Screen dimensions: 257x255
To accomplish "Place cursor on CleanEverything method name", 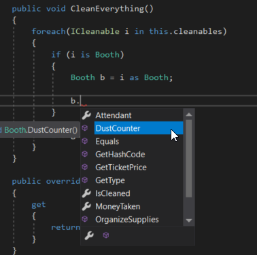I will [107, 9].
